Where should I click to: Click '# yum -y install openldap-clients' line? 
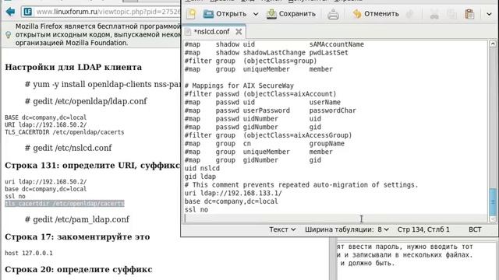click(102, 85)
